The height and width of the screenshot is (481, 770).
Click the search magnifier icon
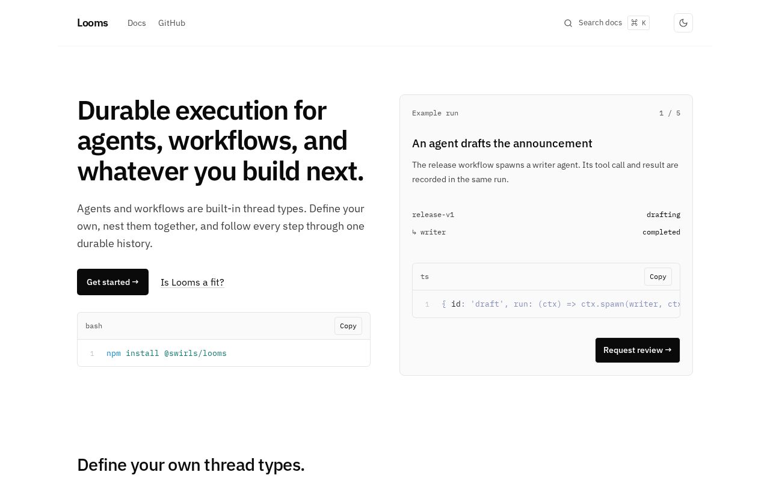click(x=568, y=23)
